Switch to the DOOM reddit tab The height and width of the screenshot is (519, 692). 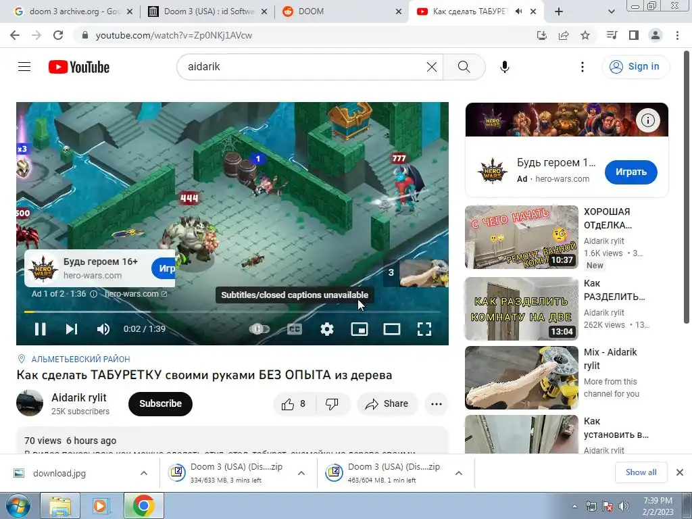[341, 11]
